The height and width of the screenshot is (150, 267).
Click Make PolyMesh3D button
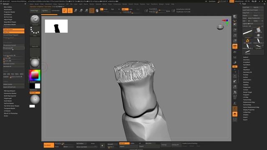point(256,18)
